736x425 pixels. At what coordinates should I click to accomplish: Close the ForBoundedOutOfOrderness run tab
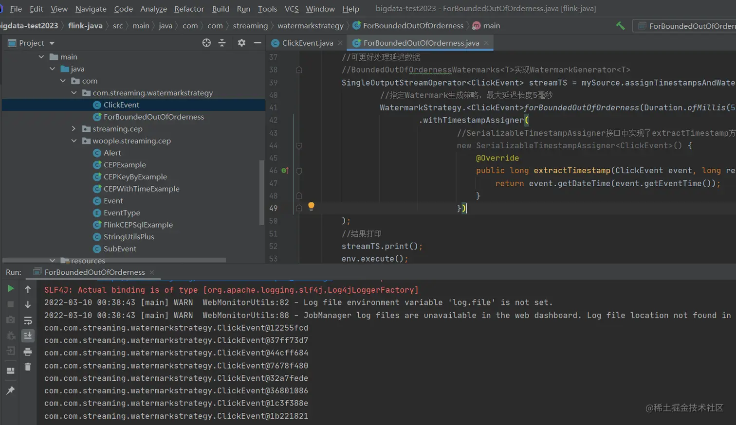pos(152,272)
